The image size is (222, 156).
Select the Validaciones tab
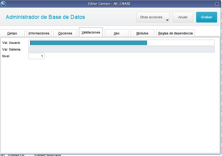pos(91,32)
